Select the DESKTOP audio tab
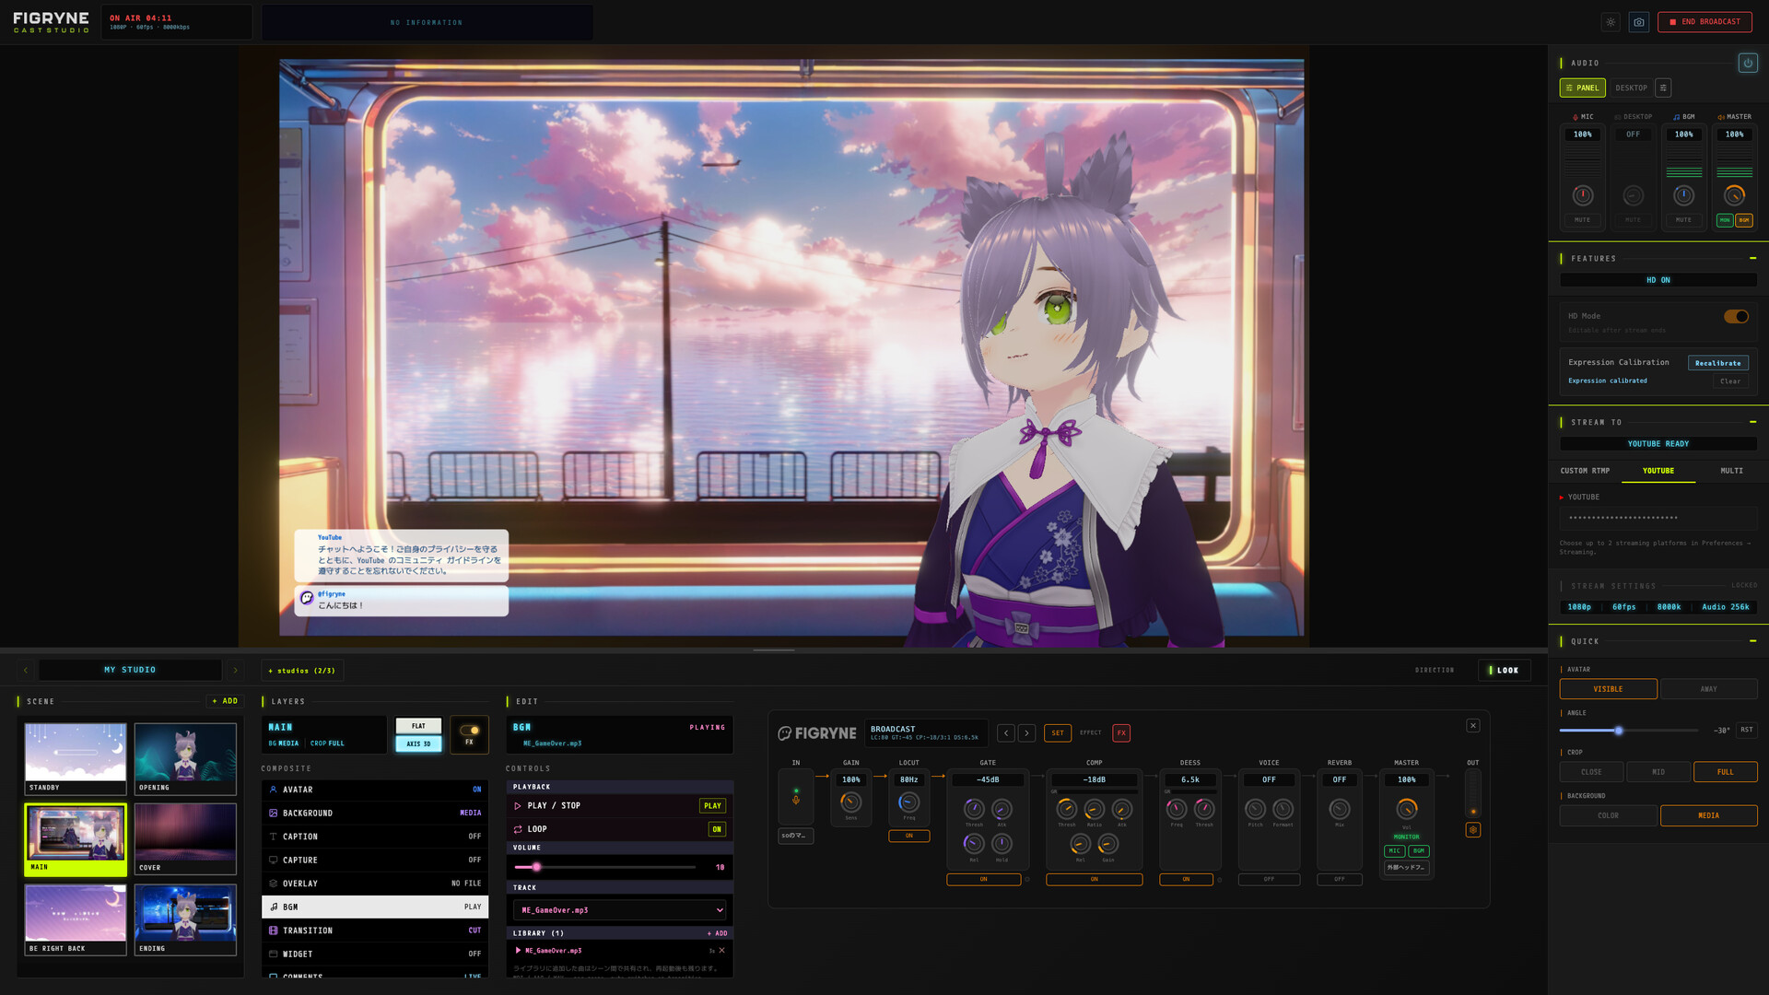This screenshot has width=1769, height=995. pyautogui.click(x=1631, y=88)
